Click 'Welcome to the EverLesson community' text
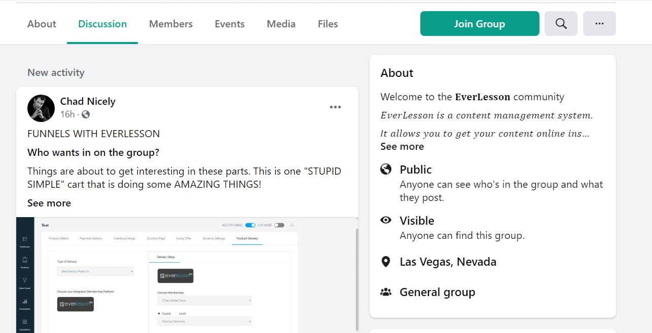Screen dimensions: 652x333 tap(473, 97)
